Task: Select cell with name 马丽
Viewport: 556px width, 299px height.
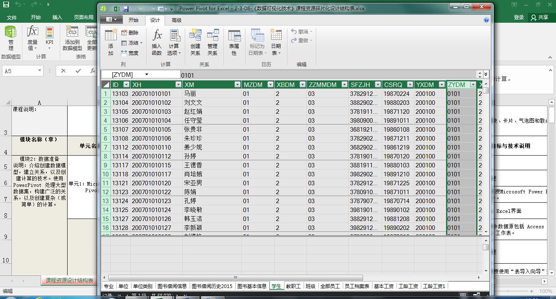Action: pyautogui.click(x=212, y=94)
